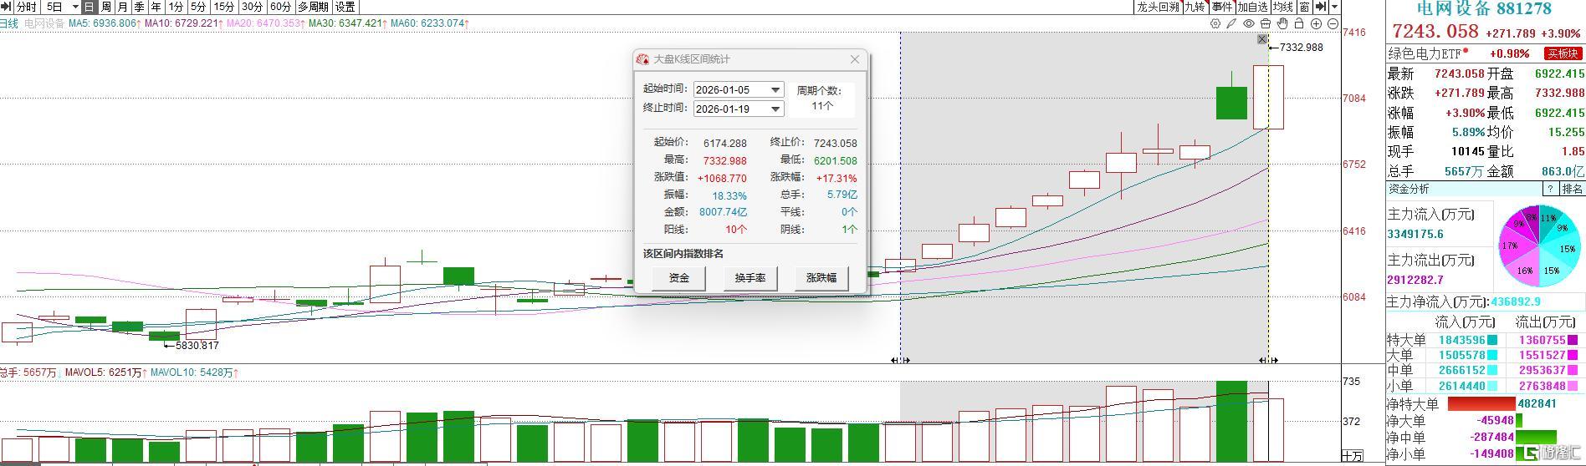This screenshot has height=466, width=1586.
Task: Dismiss the shaded range selection X
Action: (1262, 39)
